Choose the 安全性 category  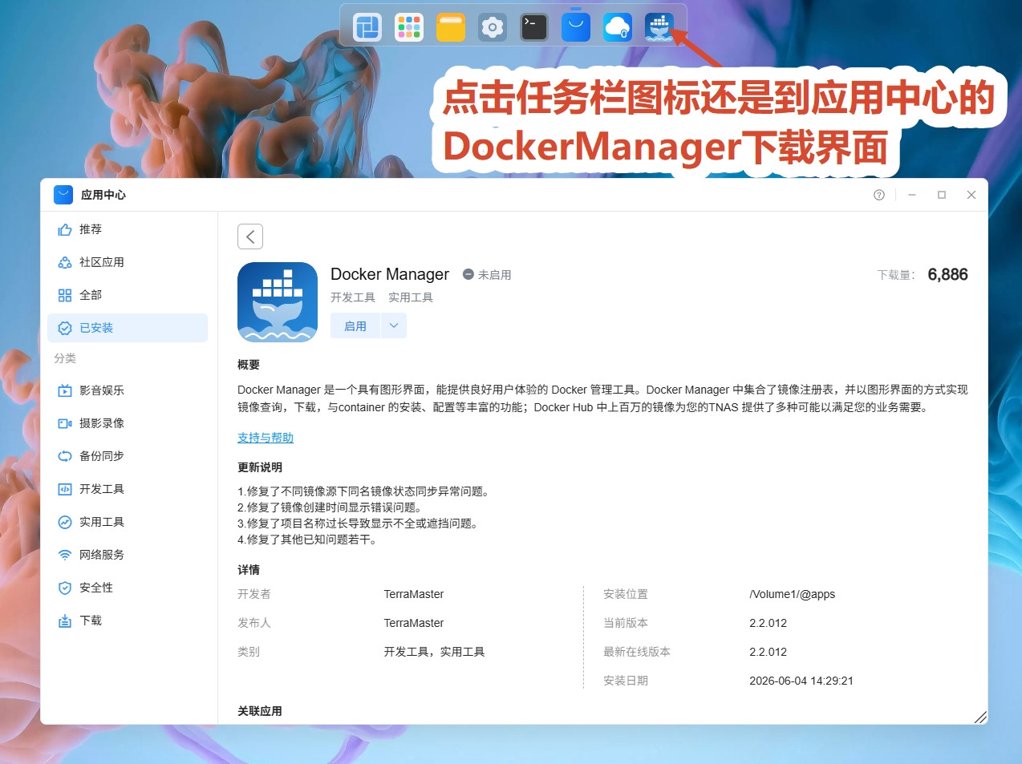[128, 588]
